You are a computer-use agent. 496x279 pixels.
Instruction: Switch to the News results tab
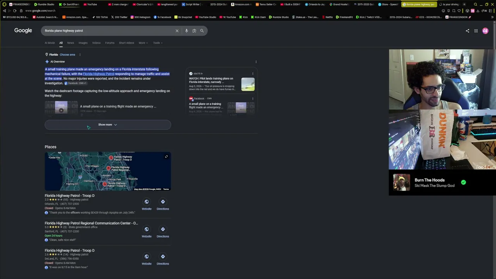71,43
